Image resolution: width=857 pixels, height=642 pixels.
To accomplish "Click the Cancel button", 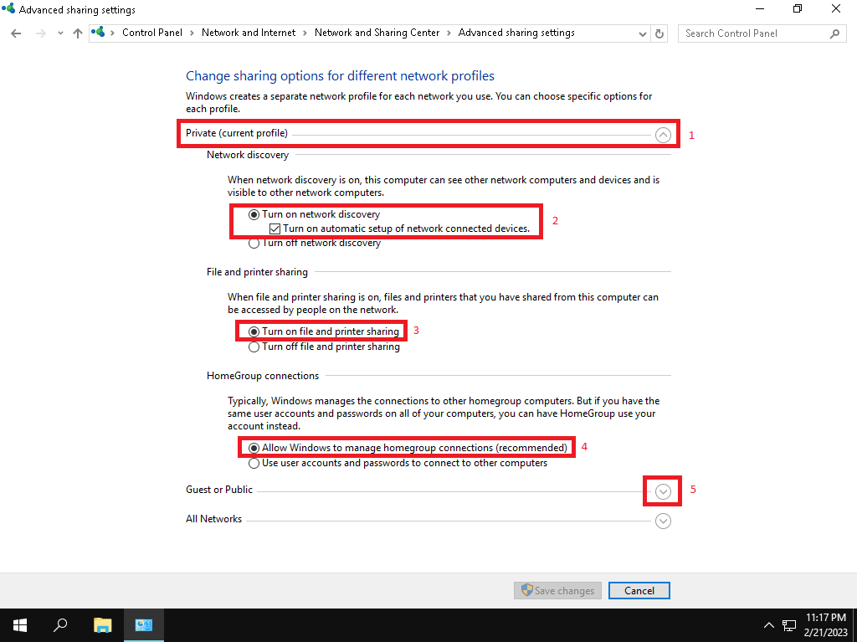I will 639,590.
